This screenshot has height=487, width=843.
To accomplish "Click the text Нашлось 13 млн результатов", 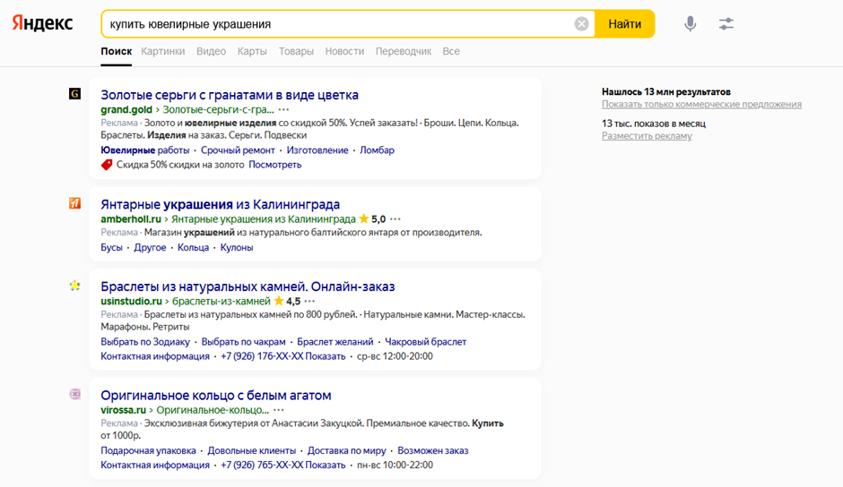I will point(666,92).
